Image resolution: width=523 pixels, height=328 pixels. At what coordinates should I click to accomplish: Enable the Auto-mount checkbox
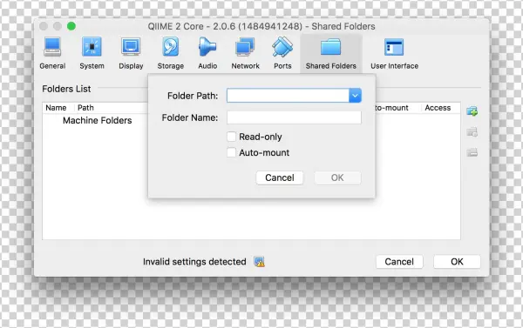tap(231, 152)
